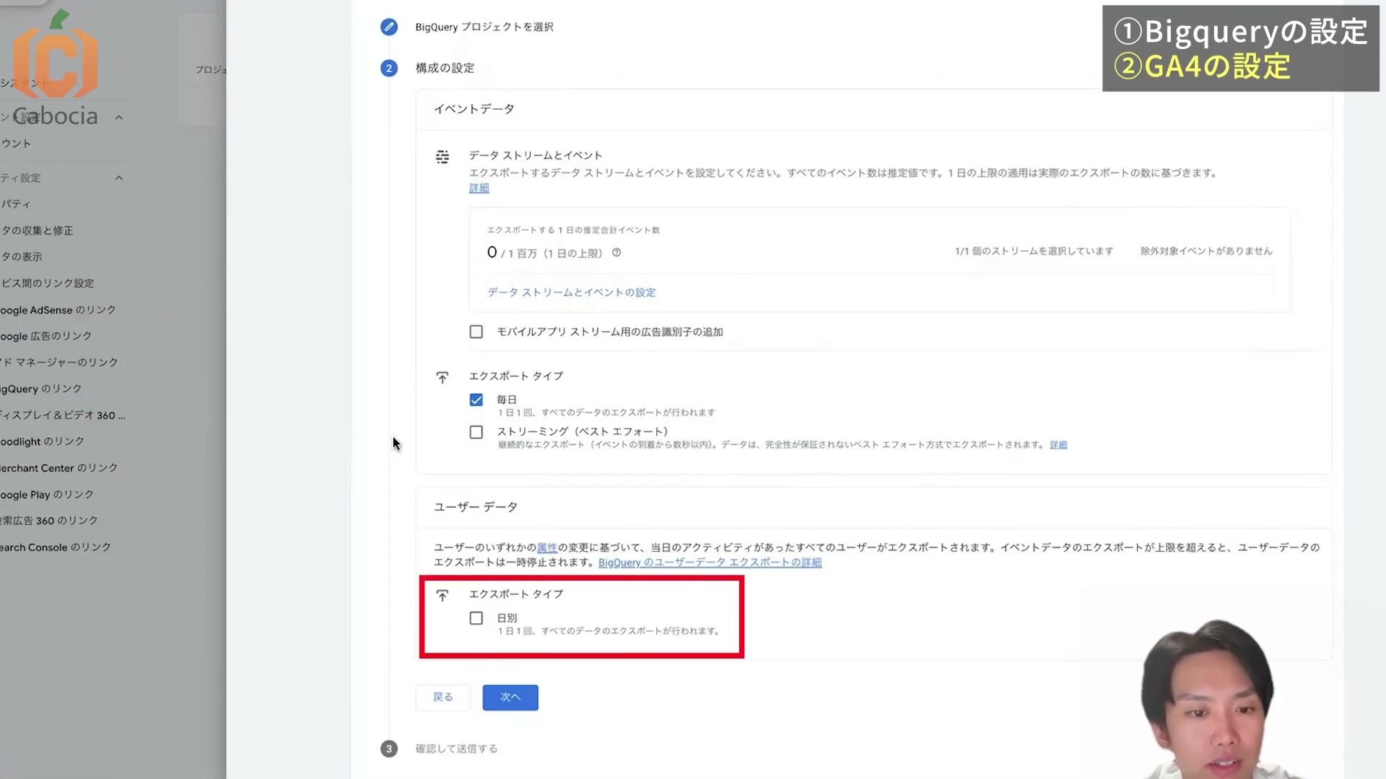
Task: Click the 構成の設定 step title
Action: tap(445, 68)
